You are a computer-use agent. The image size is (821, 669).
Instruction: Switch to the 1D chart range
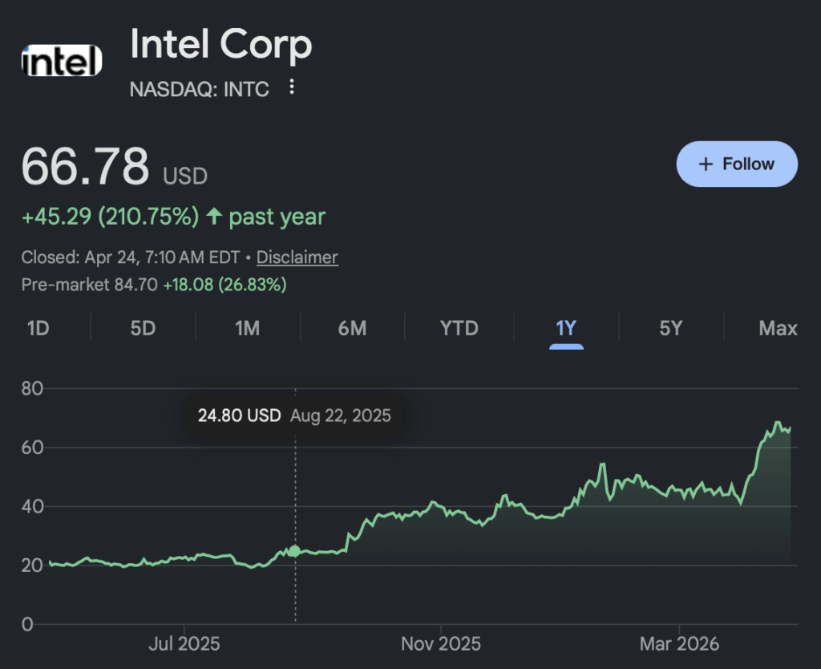(x=38, y=328)
